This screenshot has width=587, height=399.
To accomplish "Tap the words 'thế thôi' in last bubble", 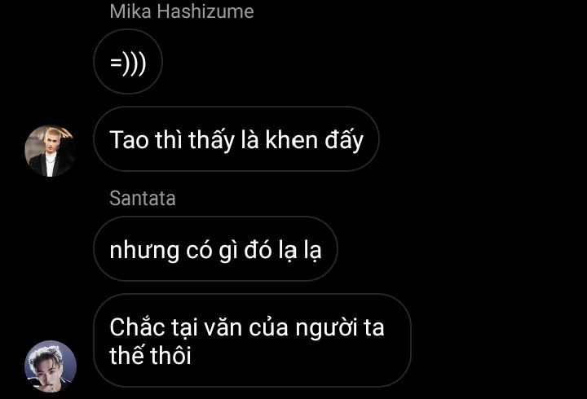I will 151,355.
